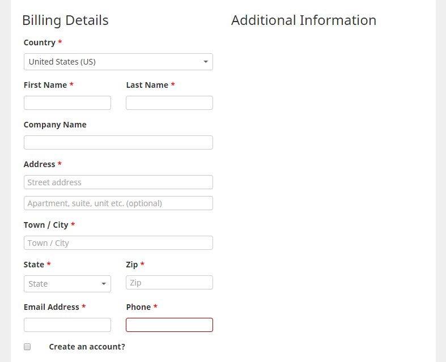Click the Zip input field
Image resolution: width=446 pixels, height=362 pixels.
[x=169, y=282]
